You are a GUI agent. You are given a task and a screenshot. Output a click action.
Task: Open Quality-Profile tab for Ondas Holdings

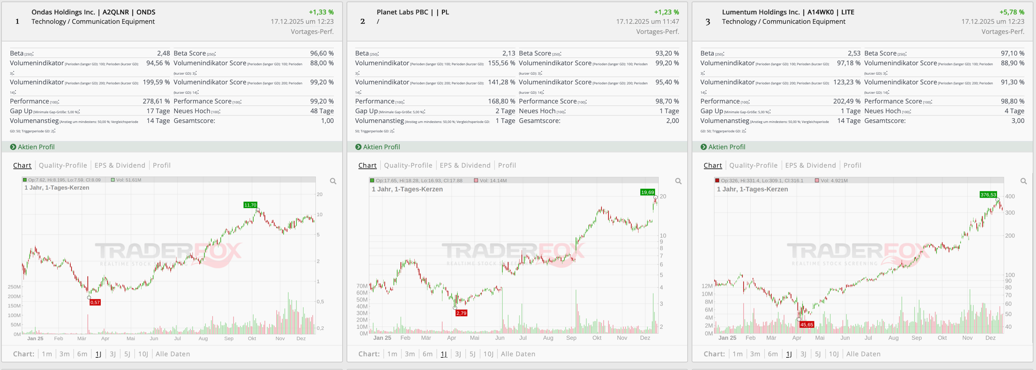click(63, 166)
